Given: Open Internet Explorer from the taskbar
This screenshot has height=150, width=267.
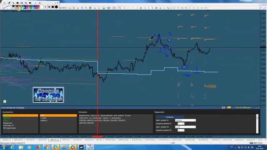Looking at the screenshot, I should pos(12,147).
